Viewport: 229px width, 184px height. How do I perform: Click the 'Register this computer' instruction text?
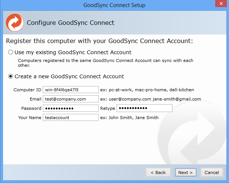point(100,41)
